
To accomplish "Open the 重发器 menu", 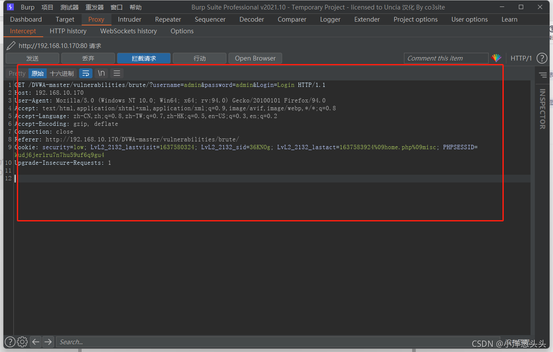I will (95, 7).
